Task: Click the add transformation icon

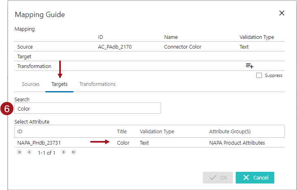Action: (x=250, y=66)
